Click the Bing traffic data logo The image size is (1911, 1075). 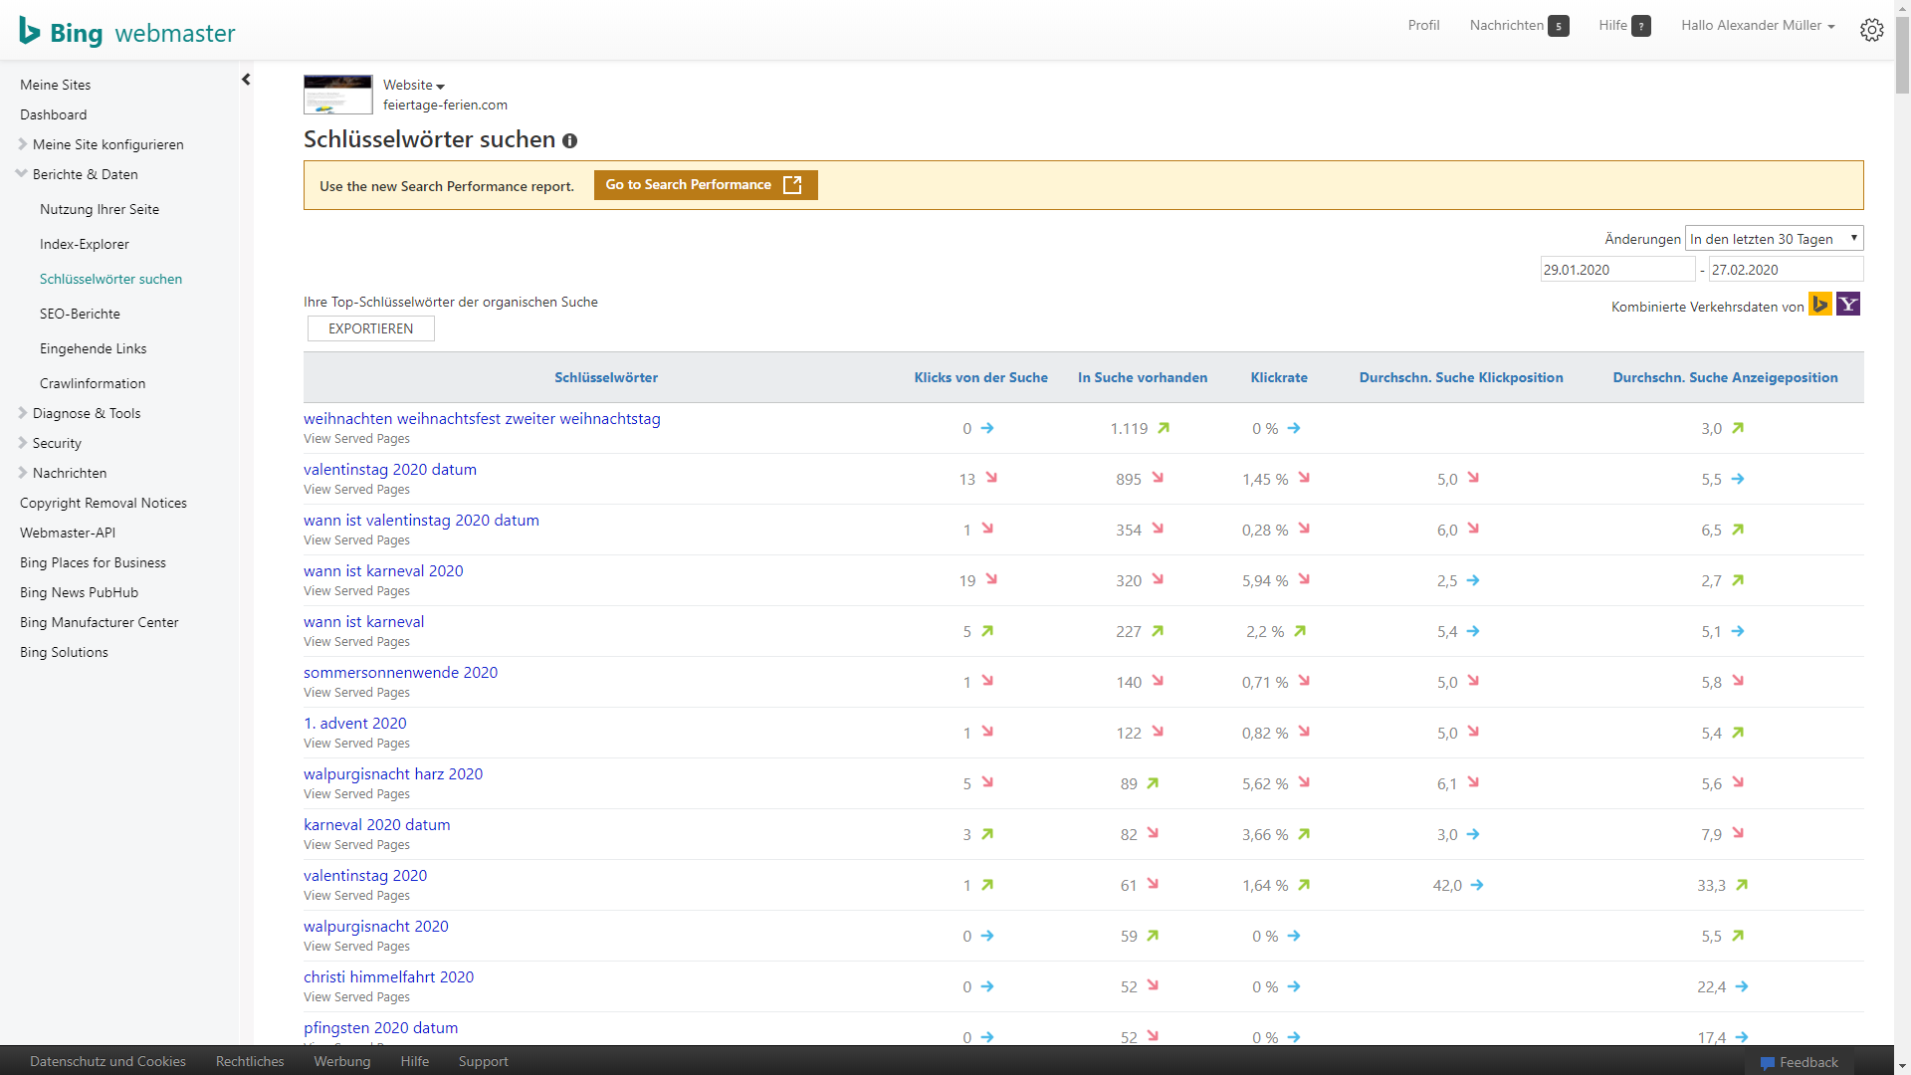pos(1820,305)
